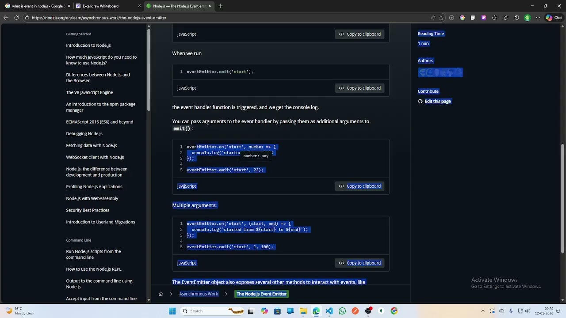Open Profiling Node.js Applications

tap(94, 186)
